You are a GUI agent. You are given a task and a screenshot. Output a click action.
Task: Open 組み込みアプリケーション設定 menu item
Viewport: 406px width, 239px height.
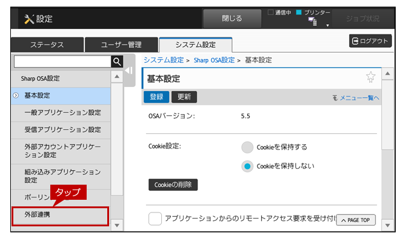click(x=61, y=176)
